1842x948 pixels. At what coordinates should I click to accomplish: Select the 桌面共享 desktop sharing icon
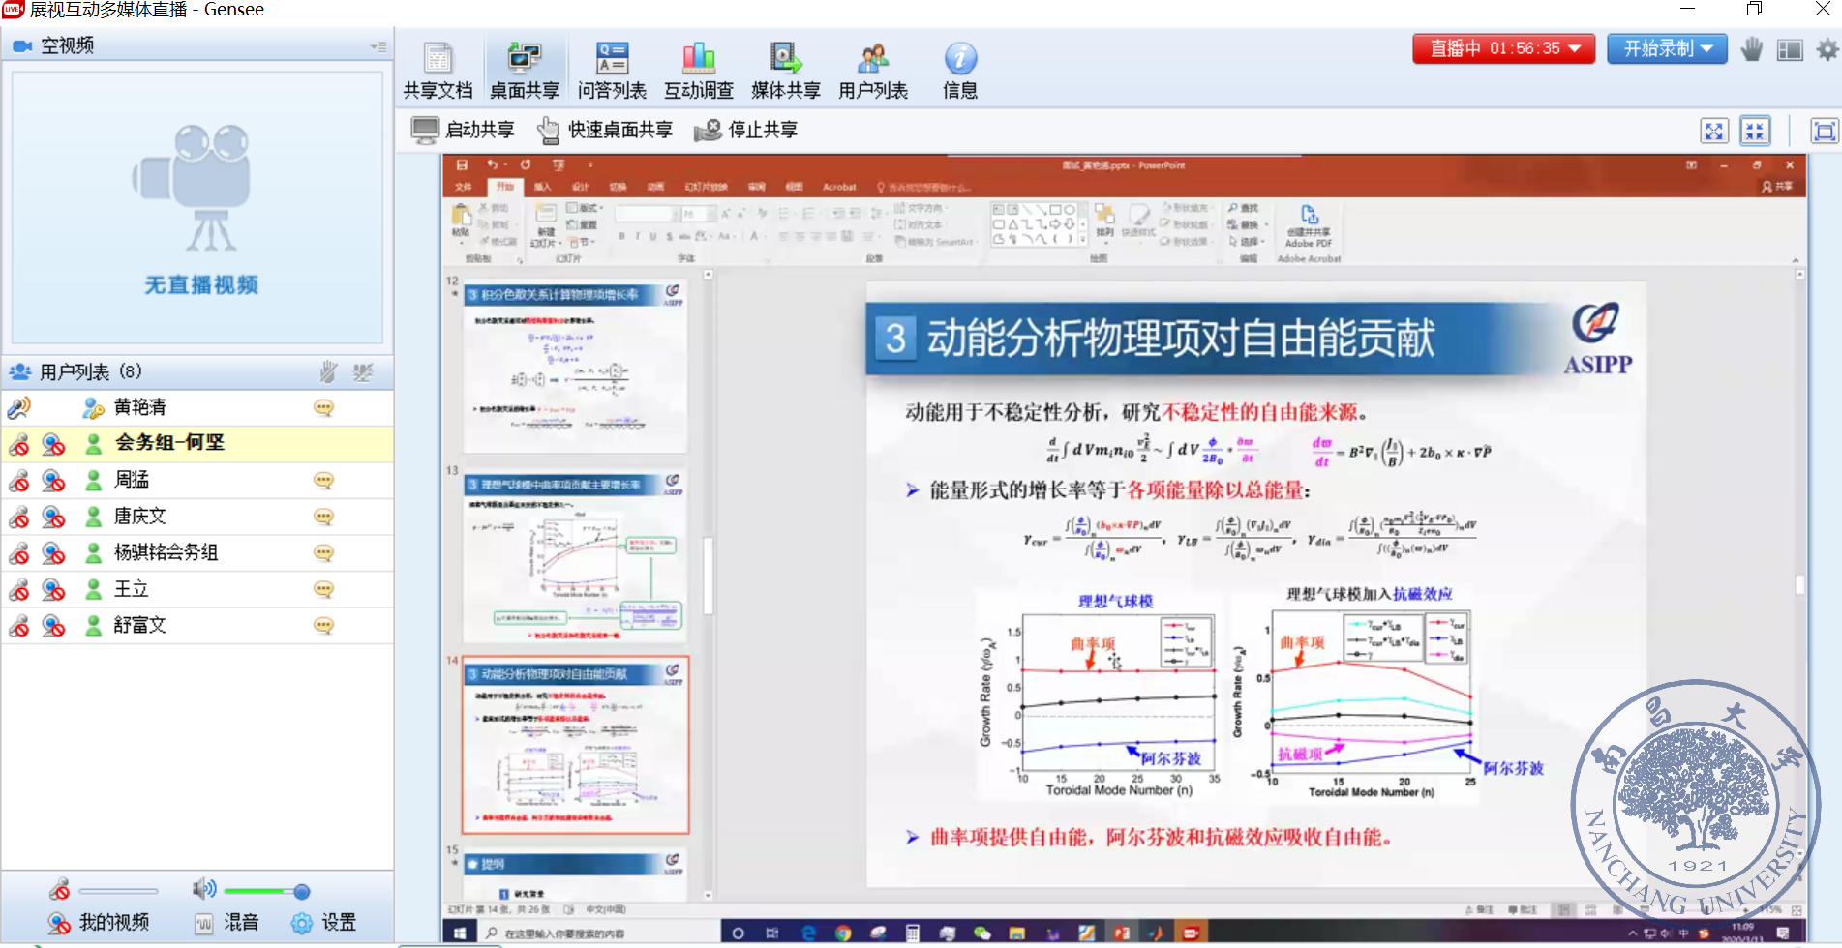point(524,68)
